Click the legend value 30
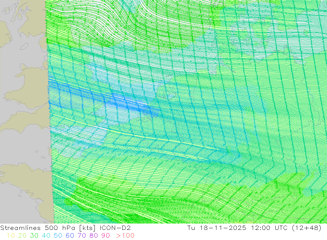This screenshot has width=327, height=240. tap(34, 236)
